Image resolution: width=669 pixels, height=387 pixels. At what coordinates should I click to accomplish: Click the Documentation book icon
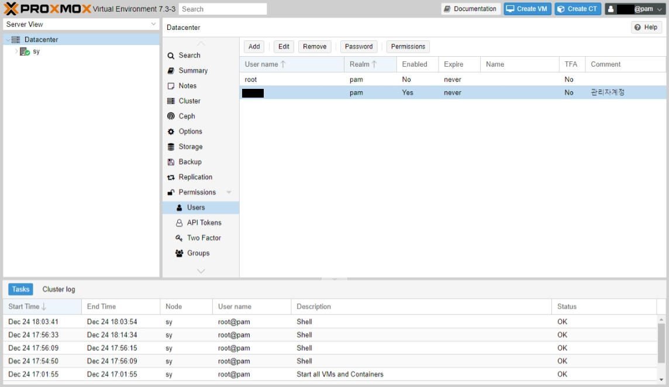pos(447,9)
